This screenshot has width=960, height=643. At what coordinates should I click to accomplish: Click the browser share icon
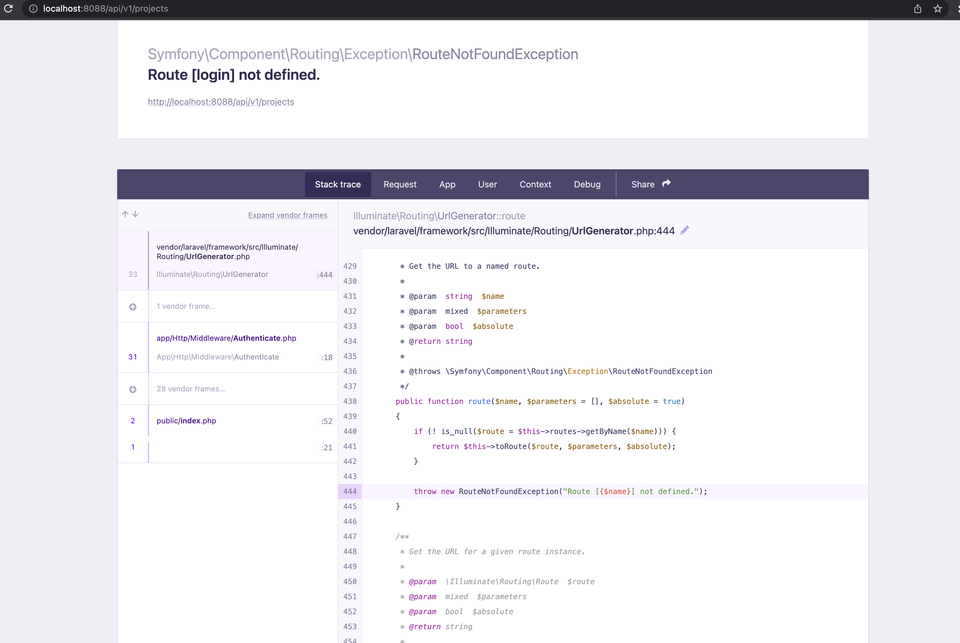917,9
